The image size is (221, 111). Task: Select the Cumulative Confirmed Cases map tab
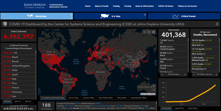[53, 98]
